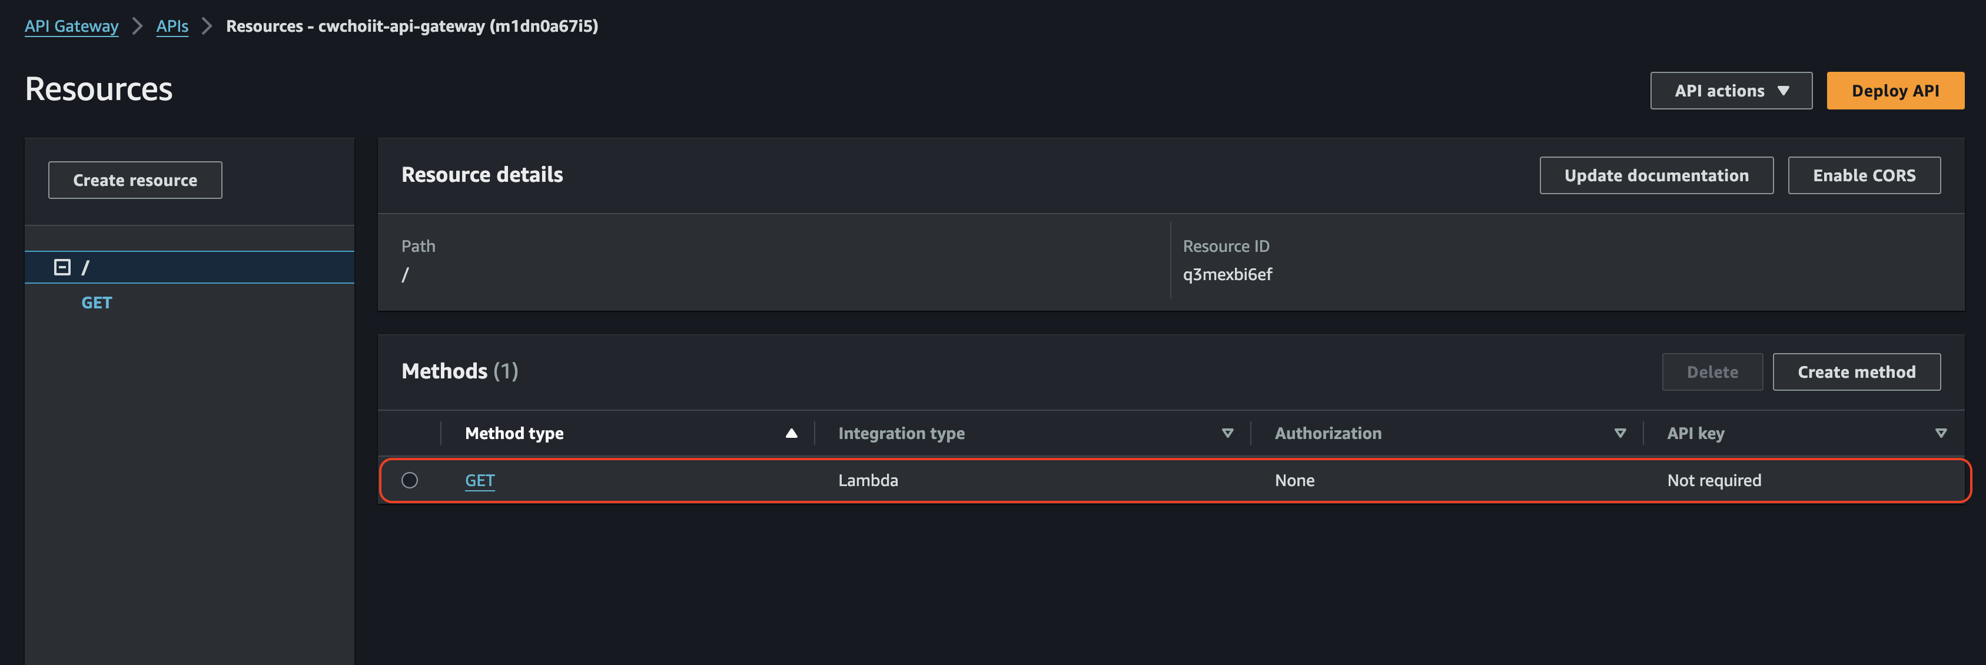The height and width of the screenshot is (665, 1986).
Task: Click the Lambda integration type cell
Action: (x=868, y=480)
